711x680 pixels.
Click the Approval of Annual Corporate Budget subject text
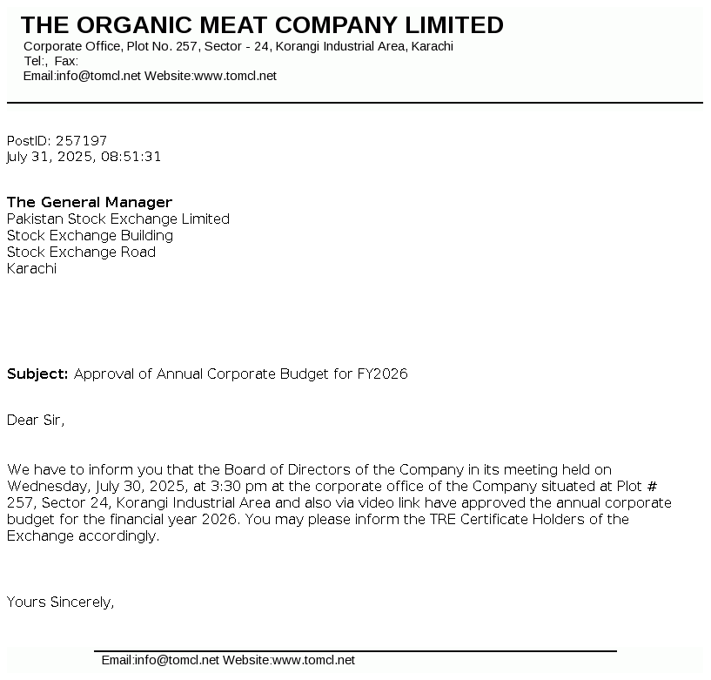pyautogui.click(x=240, y=374)
